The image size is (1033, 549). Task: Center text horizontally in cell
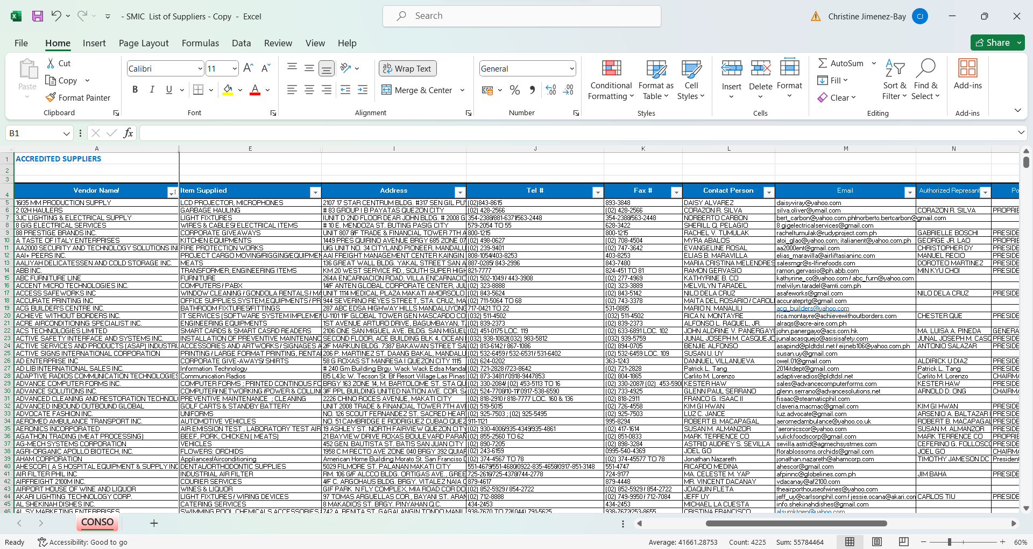pyautogui.click(x=309, y=90)
